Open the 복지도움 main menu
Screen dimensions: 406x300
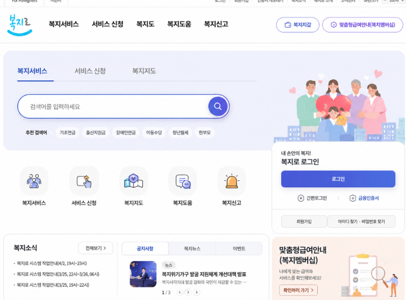[x=179, y=24]
